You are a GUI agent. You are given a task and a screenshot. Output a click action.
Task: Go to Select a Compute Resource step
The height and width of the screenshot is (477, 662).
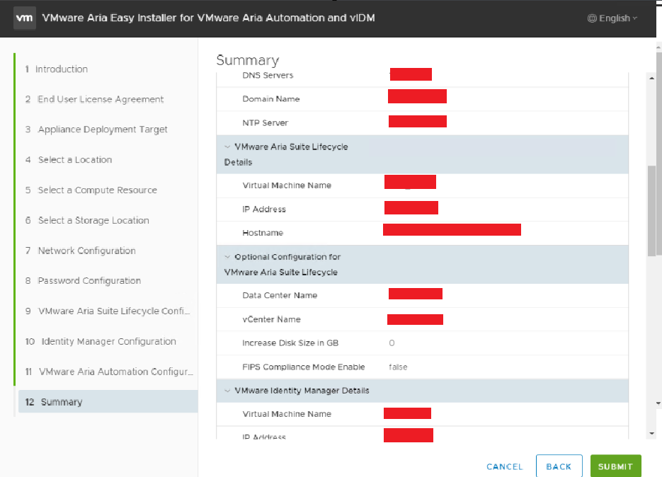[x=91, y=190]
